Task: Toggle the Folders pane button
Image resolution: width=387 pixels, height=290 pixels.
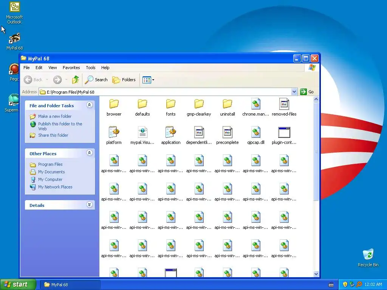Action: click(124, 80)
